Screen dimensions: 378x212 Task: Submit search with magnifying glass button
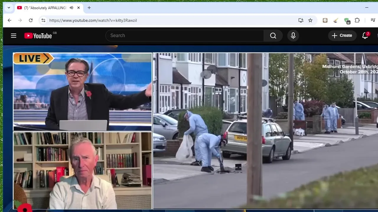pyautogui.click(x=273, y=36)
